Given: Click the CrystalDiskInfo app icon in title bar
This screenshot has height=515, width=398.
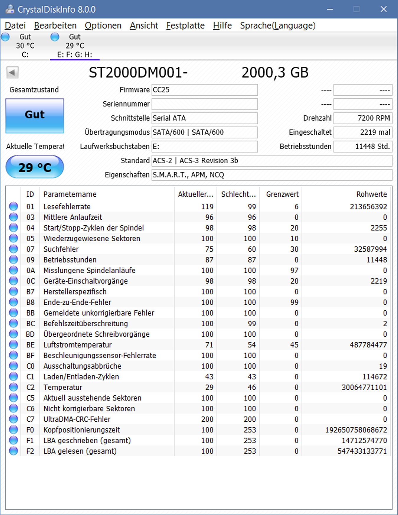Looking at the screenshot, I should (10, 9).
